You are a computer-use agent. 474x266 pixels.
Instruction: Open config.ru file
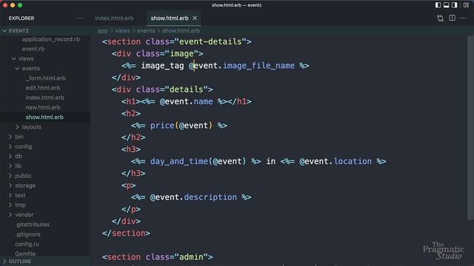(x=27, y=244)
